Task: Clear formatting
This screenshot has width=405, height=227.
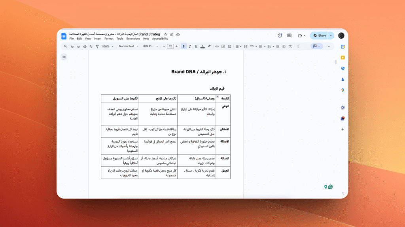Action: 290,47
